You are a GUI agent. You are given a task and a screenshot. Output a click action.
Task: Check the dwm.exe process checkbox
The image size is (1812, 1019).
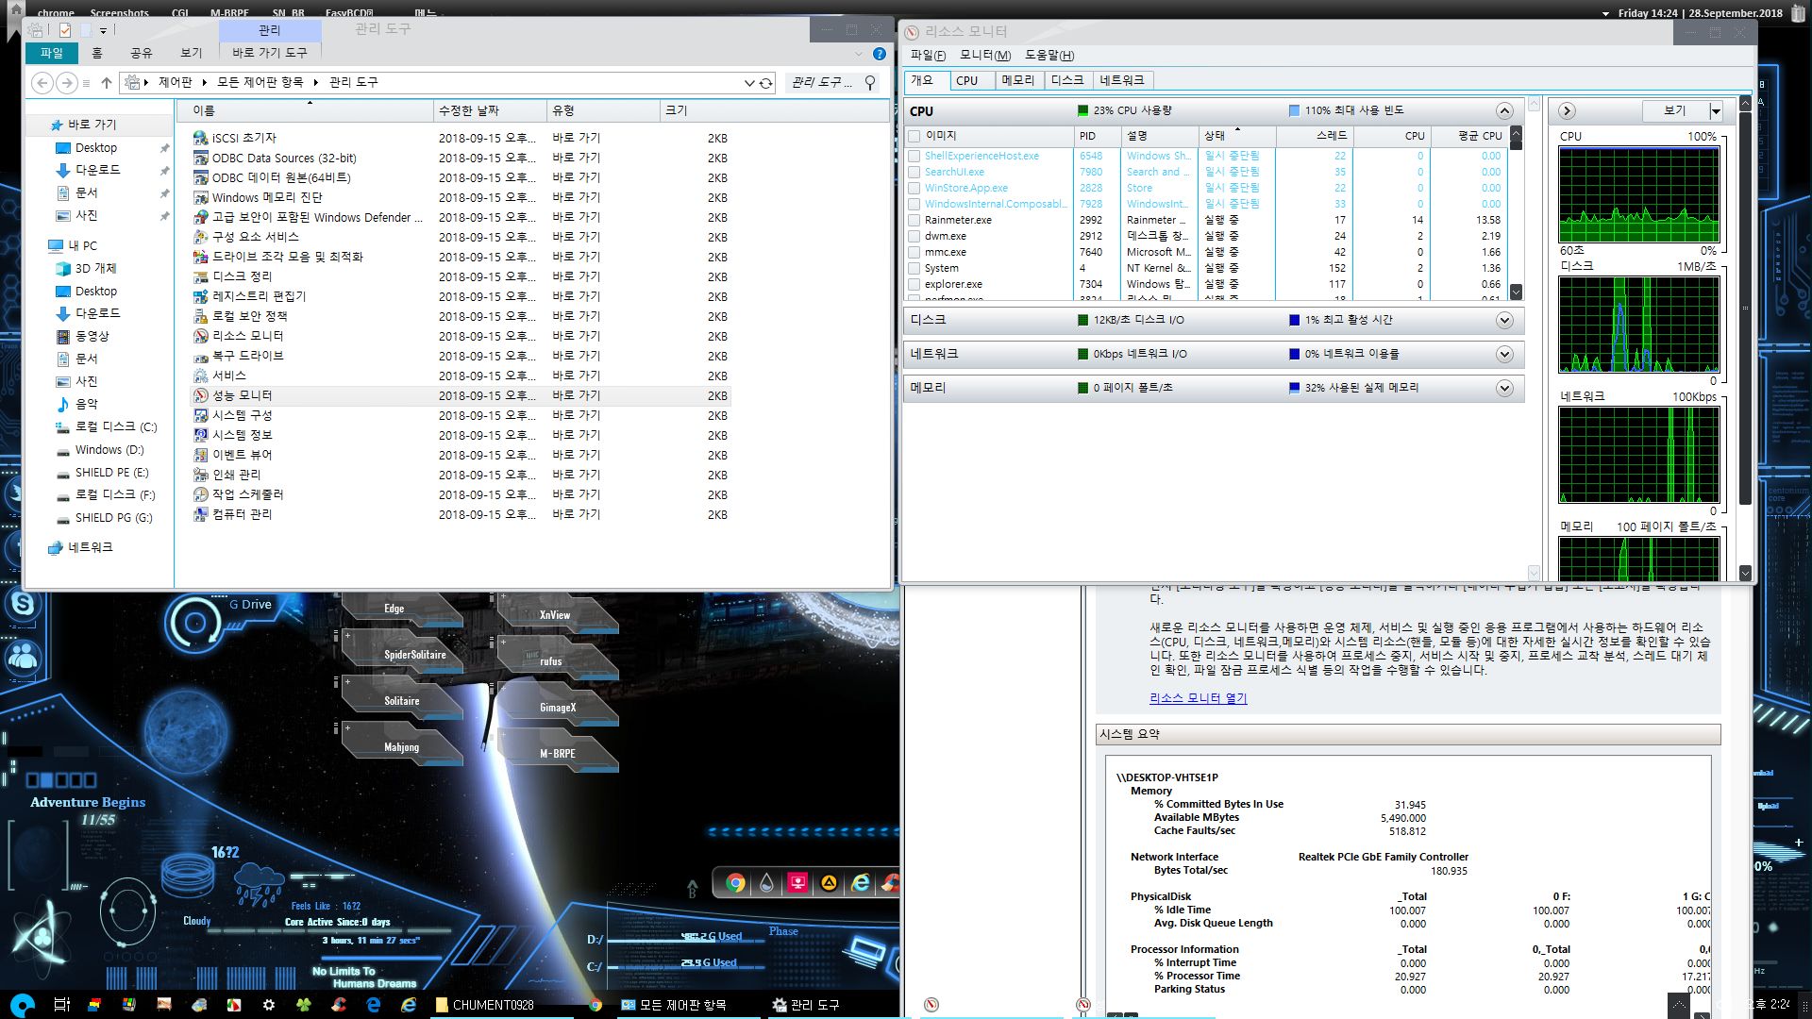(914, 237)
